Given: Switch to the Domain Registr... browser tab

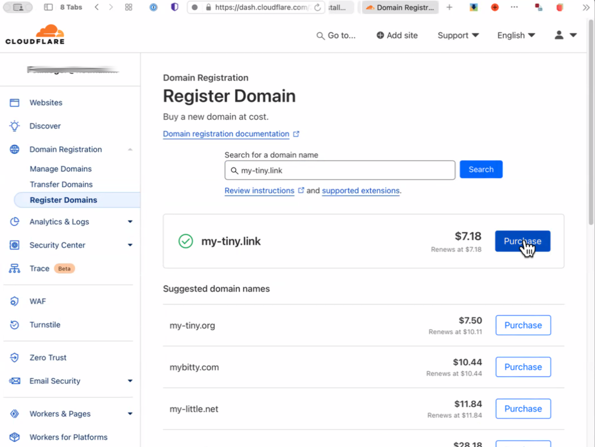Looking at the screenshot, I should 400,7.
